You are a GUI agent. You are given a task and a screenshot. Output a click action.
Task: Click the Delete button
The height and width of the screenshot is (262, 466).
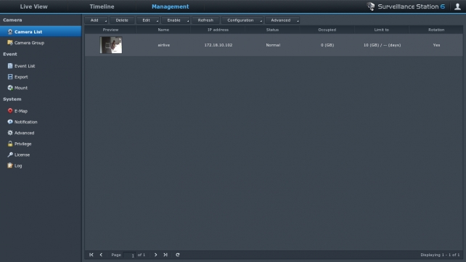pos(122,20)
